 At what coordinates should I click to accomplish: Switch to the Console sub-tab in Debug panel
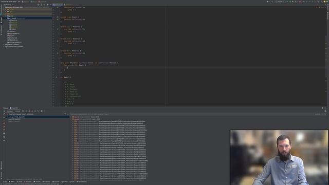(x=17, y=111)
